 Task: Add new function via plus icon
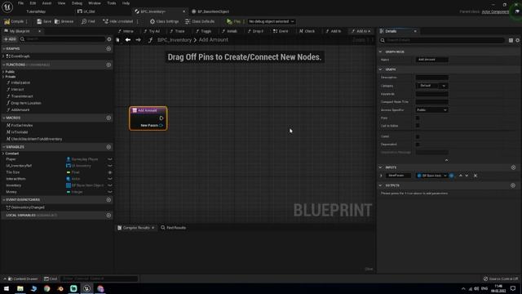[108, 65]
